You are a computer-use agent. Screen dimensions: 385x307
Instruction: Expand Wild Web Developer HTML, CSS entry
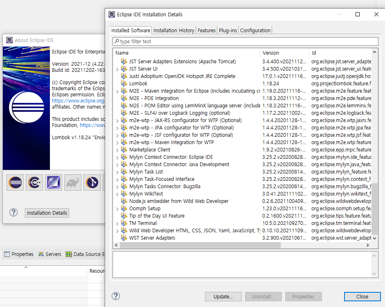point(117,231)
